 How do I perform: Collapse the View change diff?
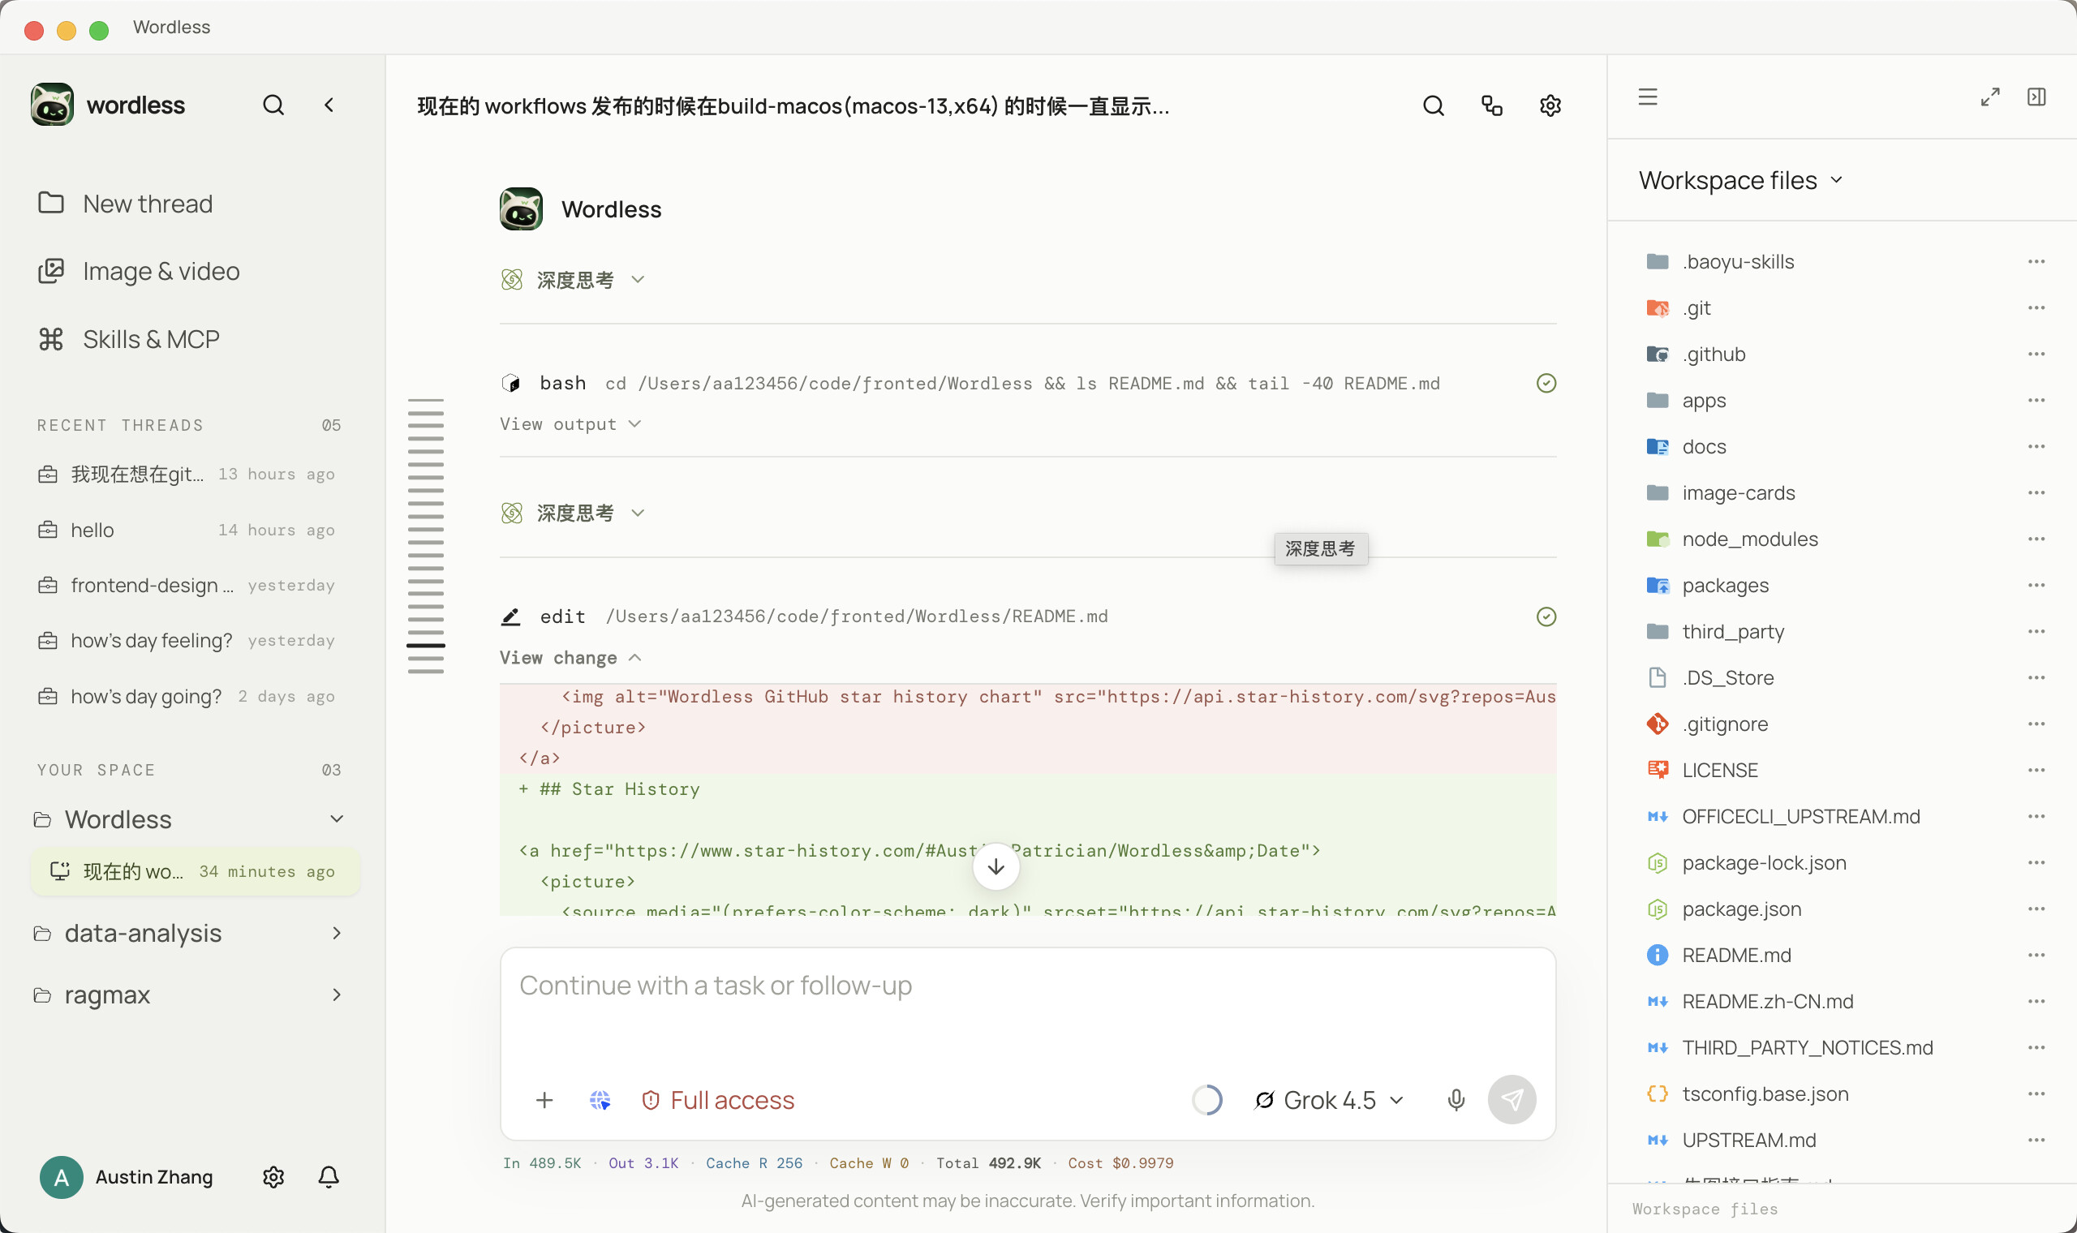[570, 658]
